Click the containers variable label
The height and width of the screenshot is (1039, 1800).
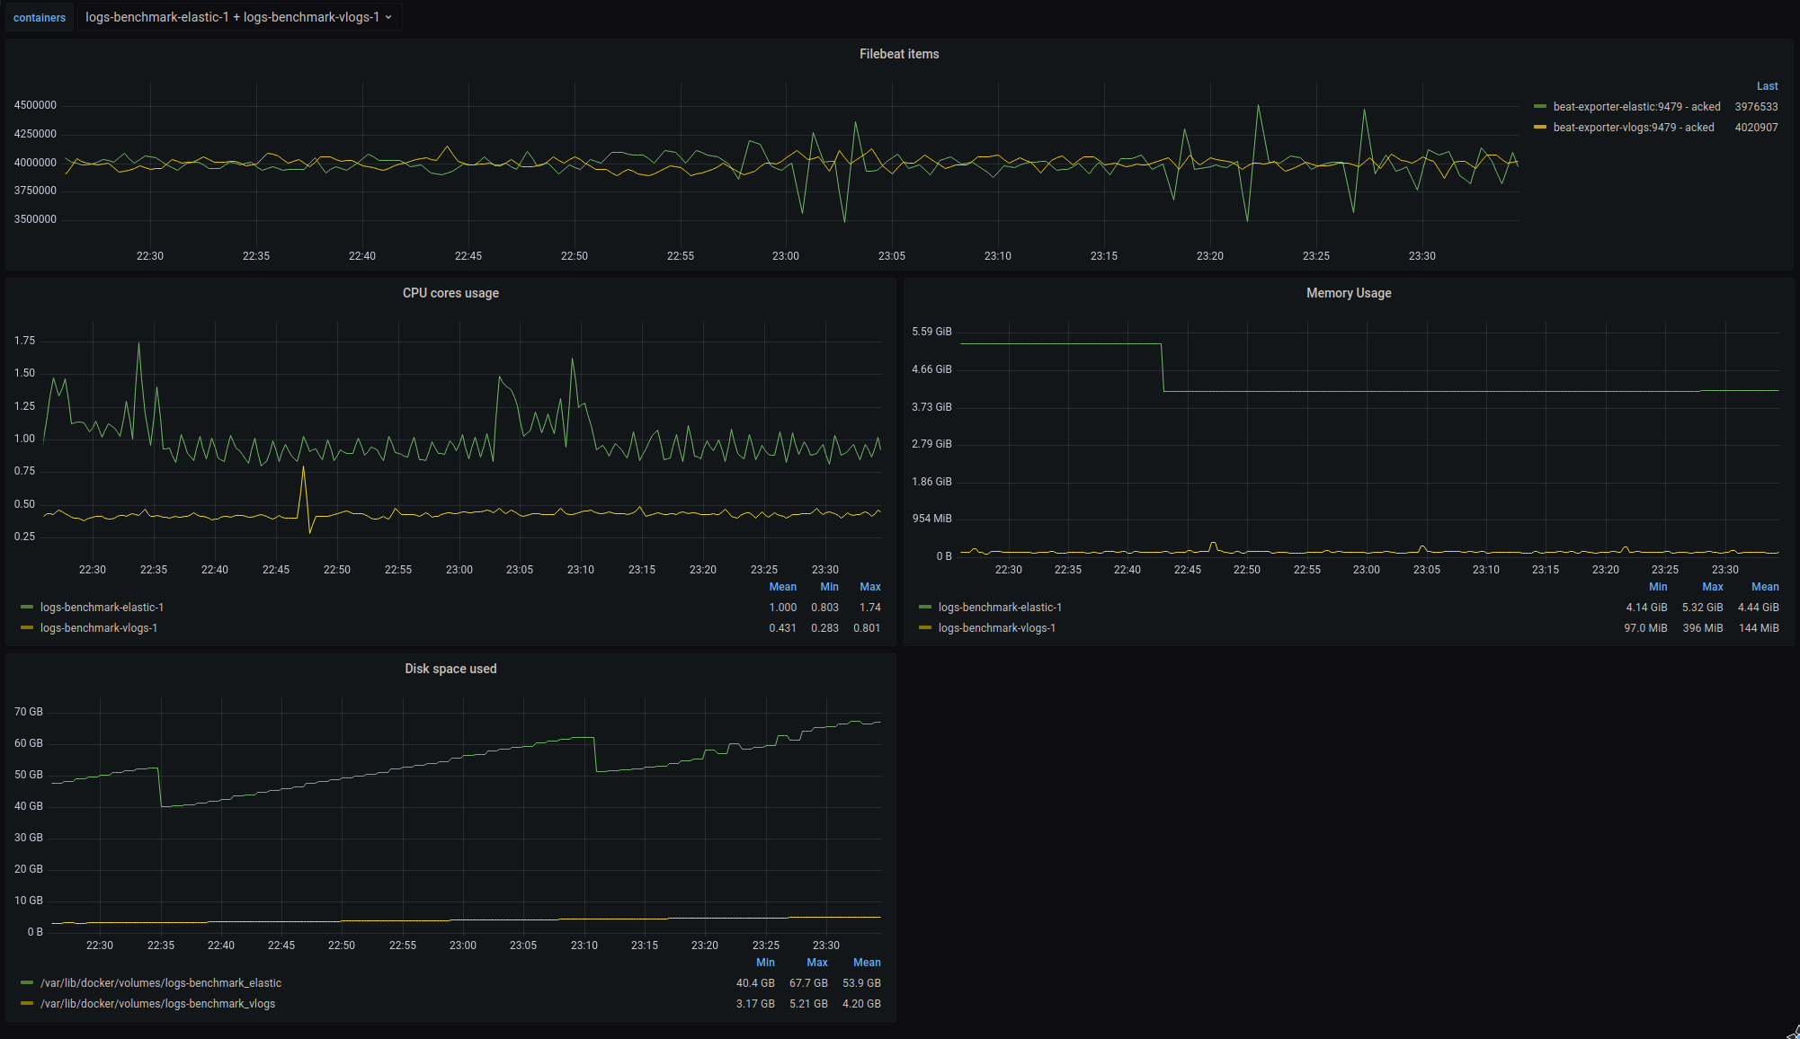click(x=40, y=17)
